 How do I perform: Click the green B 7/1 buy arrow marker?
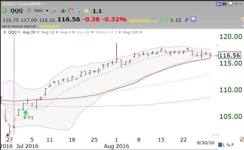[25, 113]
